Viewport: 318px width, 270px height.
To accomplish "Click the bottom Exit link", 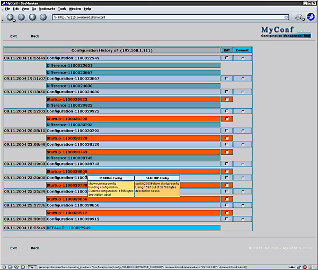I will tap(14, 248).
